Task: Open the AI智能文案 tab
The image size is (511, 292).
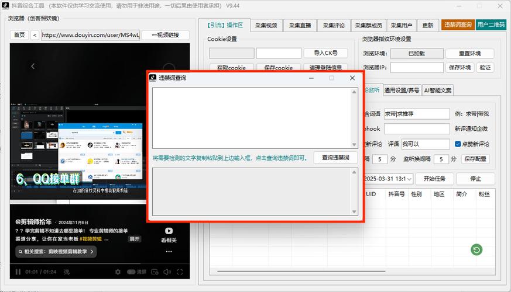Action: 438,91
